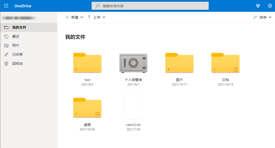Click the desktop icon on 桌面 folder
This screenshot has width=275, height=148.
tap(97, 114)
